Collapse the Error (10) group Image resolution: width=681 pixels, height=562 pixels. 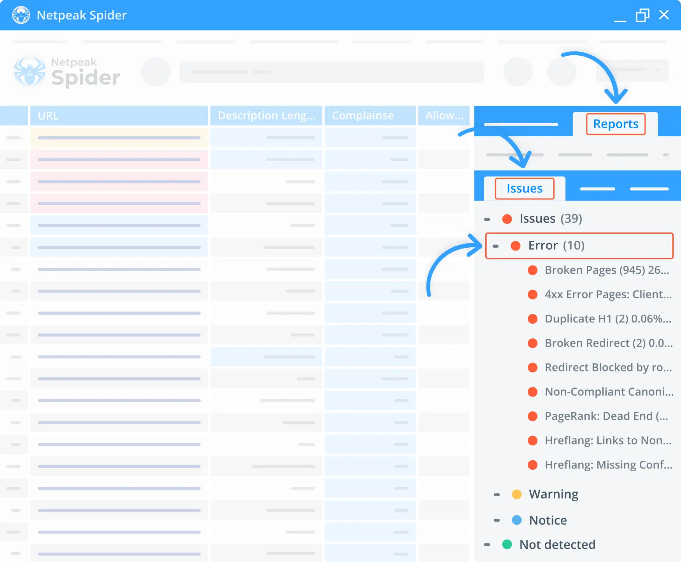[495, 246]
